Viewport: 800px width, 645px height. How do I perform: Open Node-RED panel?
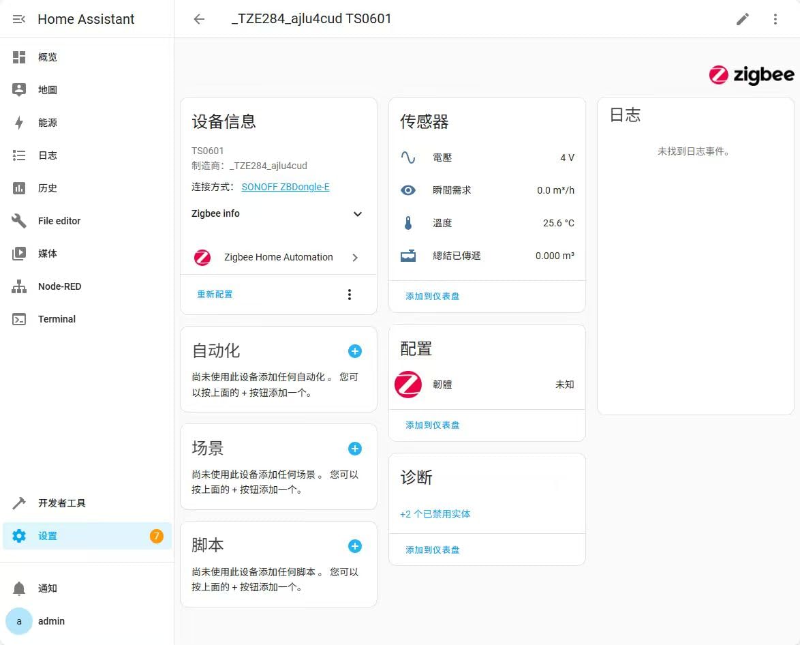tap(87, 286)
